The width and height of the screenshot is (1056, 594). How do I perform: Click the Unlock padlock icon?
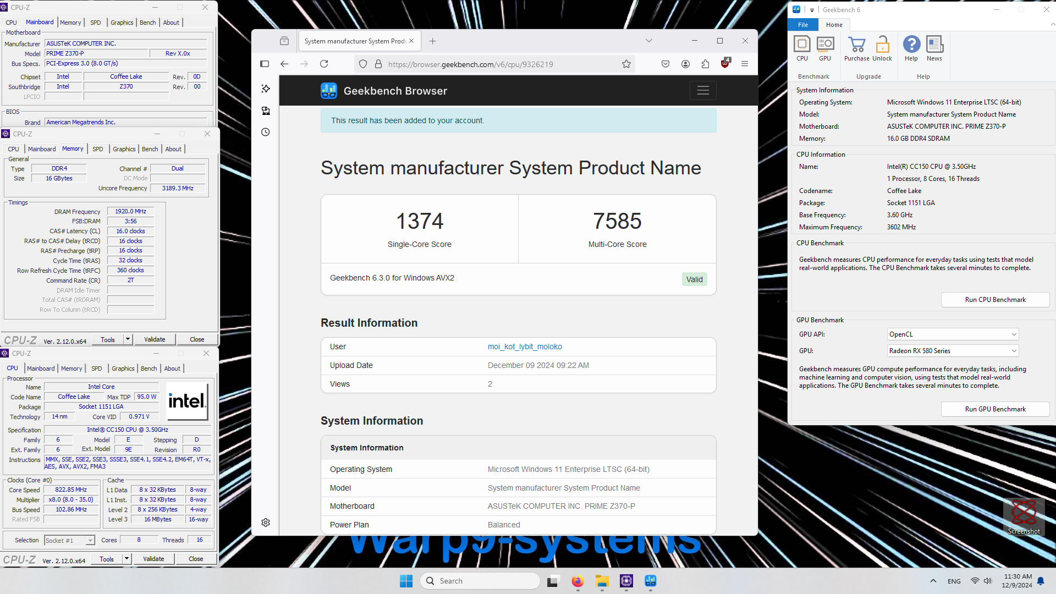click(x=882, y=48)
